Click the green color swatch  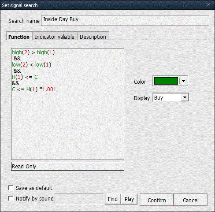point(166,81)
